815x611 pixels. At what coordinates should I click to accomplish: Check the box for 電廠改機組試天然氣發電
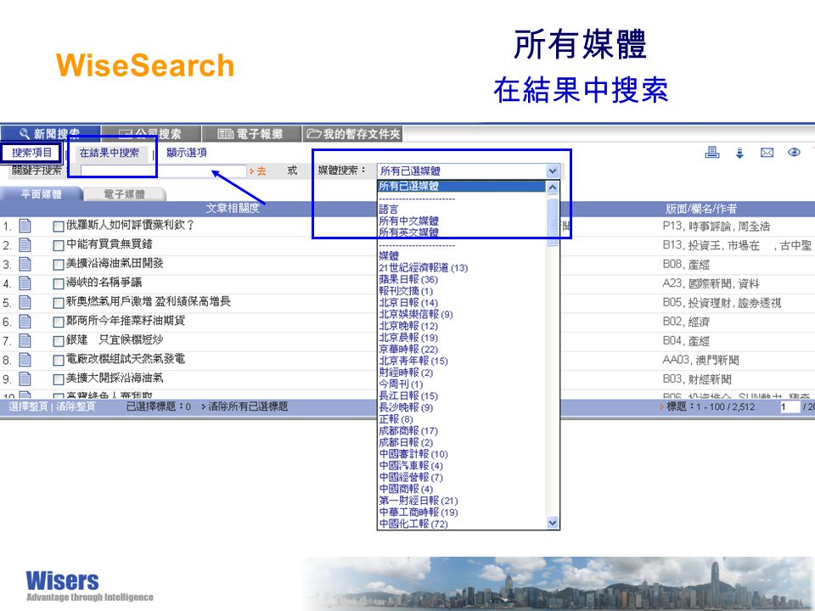point(59,361)
